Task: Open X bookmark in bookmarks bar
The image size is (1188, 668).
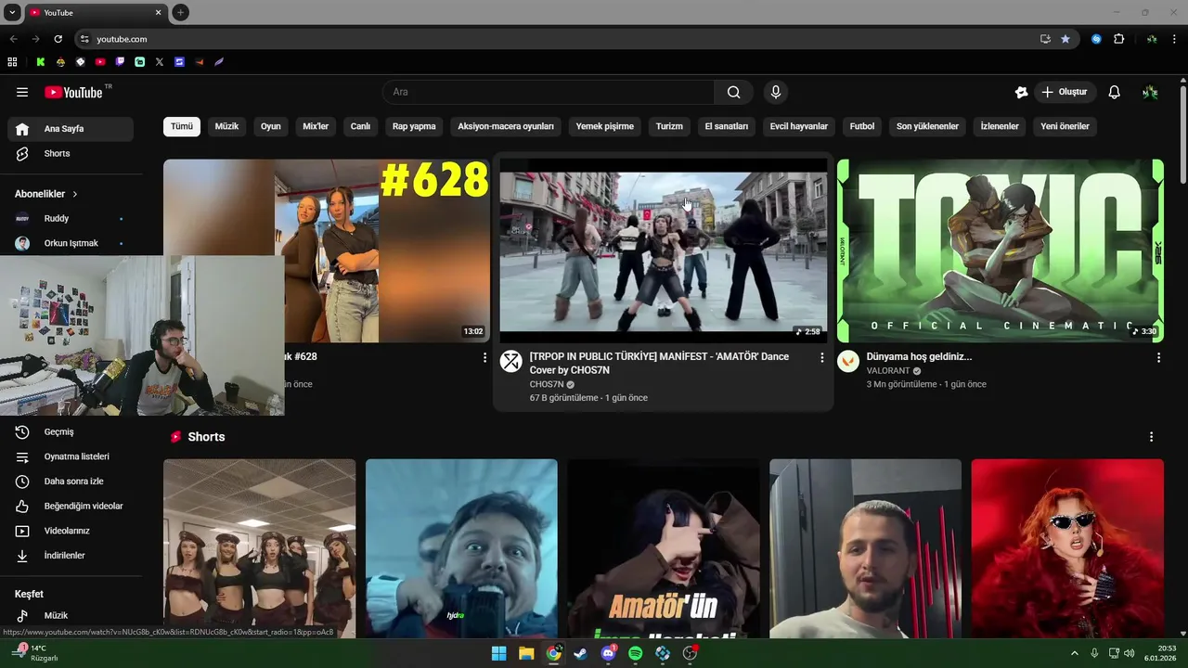Action: (160, 62)
